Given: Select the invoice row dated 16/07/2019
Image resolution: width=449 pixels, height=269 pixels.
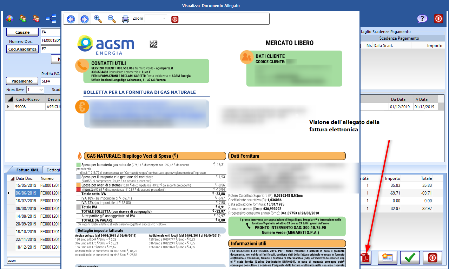Looking at the screenshot, I should (x=26, y=201).
